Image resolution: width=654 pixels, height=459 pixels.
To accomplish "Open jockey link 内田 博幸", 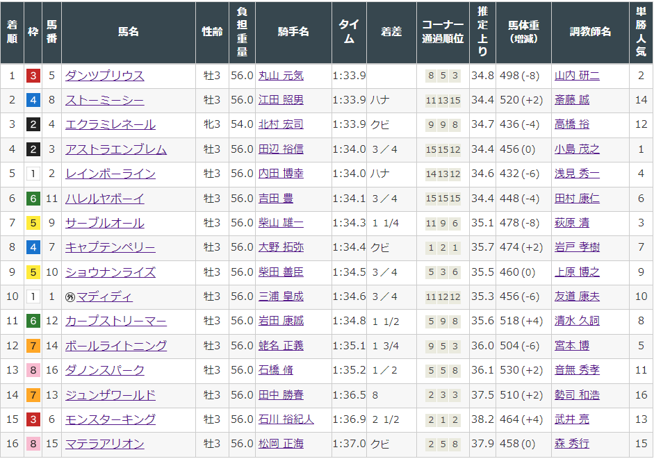I will click(281, 174).
